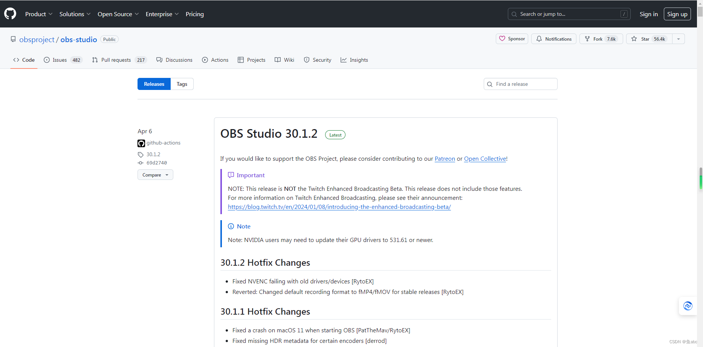
Task: Open the 30.1.2 tag link
Action: pos(153,154)
